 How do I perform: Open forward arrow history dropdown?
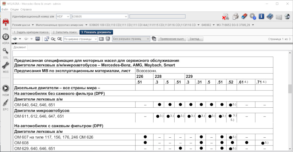tap(31, 39)
